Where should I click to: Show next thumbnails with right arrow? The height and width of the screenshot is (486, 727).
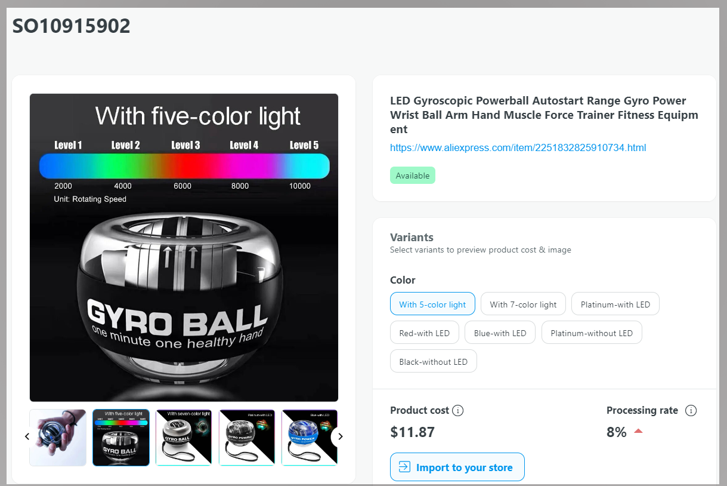pos(341,436)
